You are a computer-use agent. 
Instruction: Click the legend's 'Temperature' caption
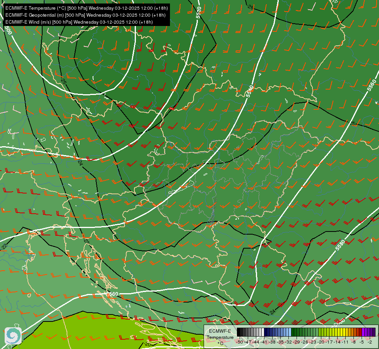pyautogui.click(x=220, y=337)
